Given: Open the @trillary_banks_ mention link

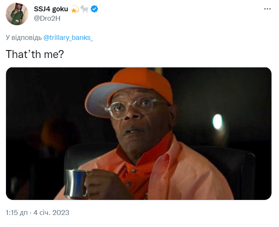Looking at the screenshot, I should [x=68, y=38].
